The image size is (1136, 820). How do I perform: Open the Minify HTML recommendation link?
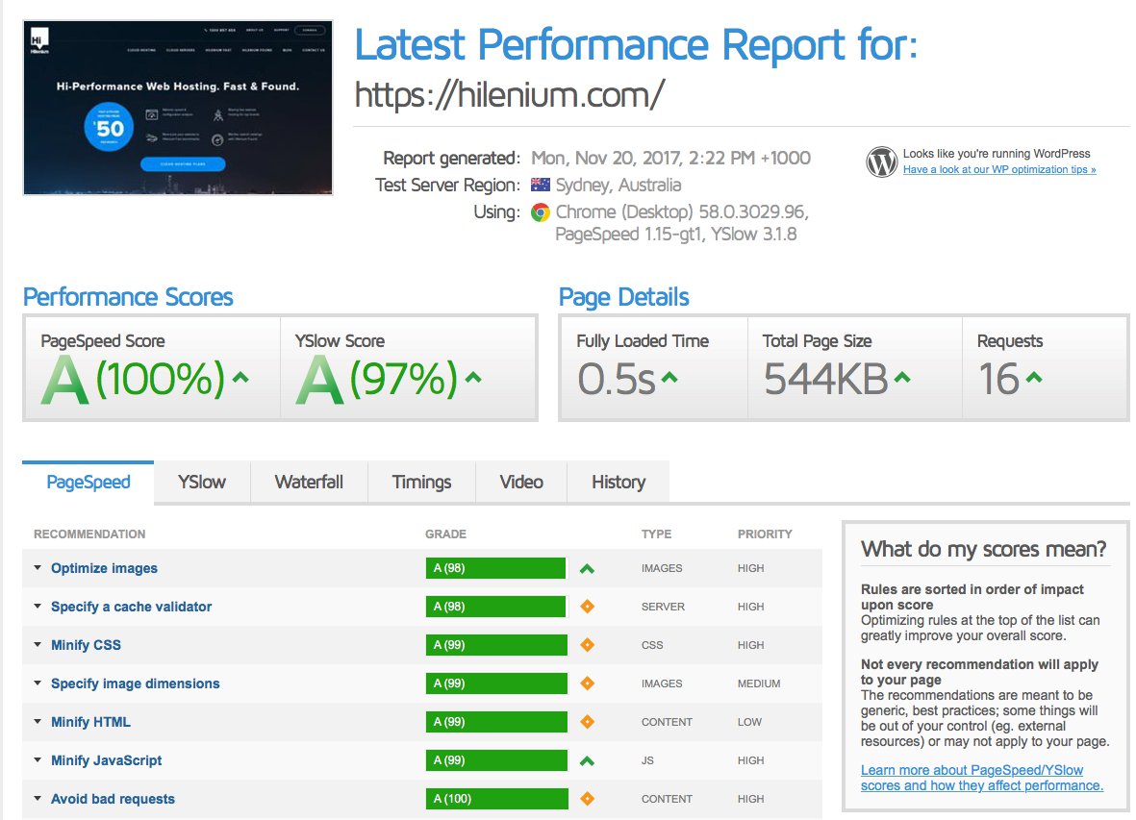click(90, 722)
